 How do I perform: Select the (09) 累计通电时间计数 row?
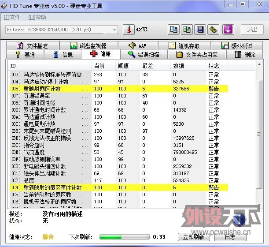[118, 110]
